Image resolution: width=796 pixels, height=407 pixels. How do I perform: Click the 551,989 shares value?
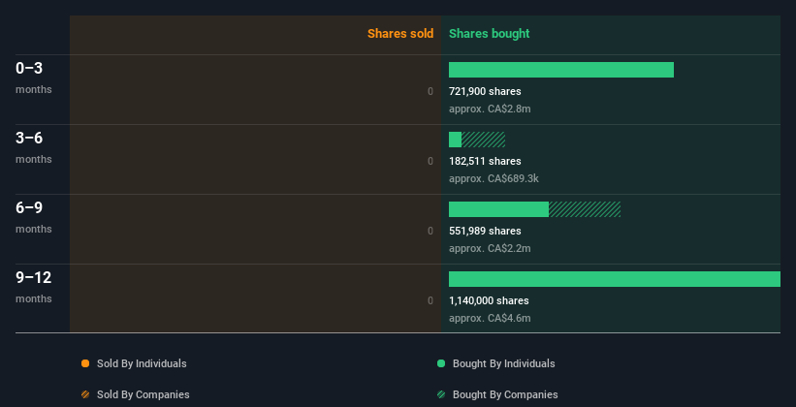point(485,231)
